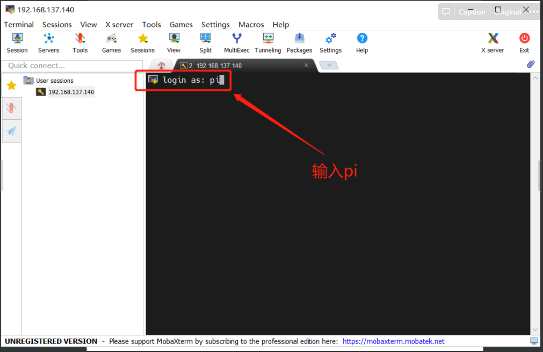
Task: Close the 192.168.137.140 terminal tab
Action: 306,65
